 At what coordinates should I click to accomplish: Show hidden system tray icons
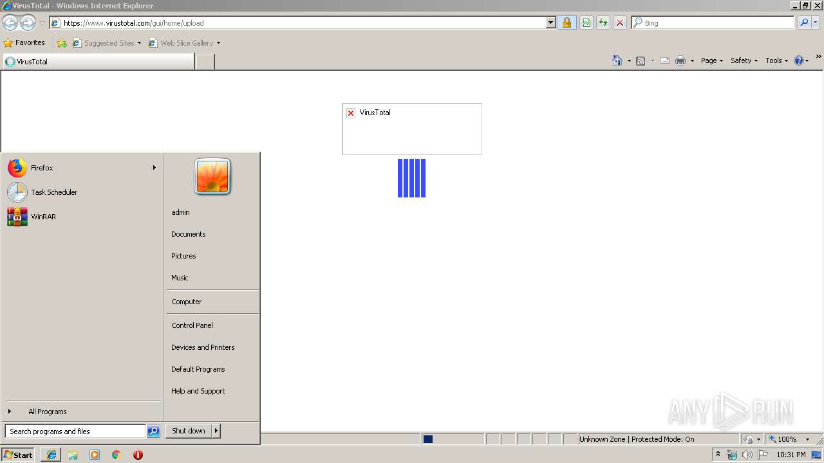coord(718,455)
